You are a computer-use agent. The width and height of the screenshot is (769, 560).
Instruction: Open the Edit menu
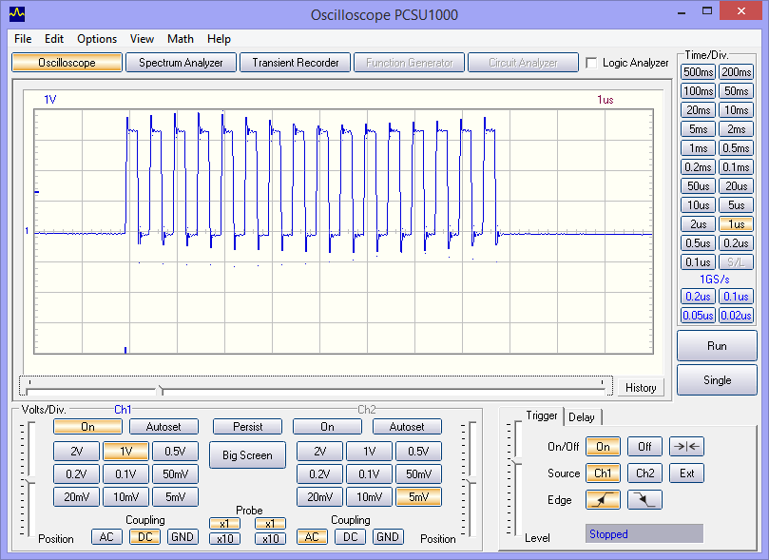click(x=54, y=39)
